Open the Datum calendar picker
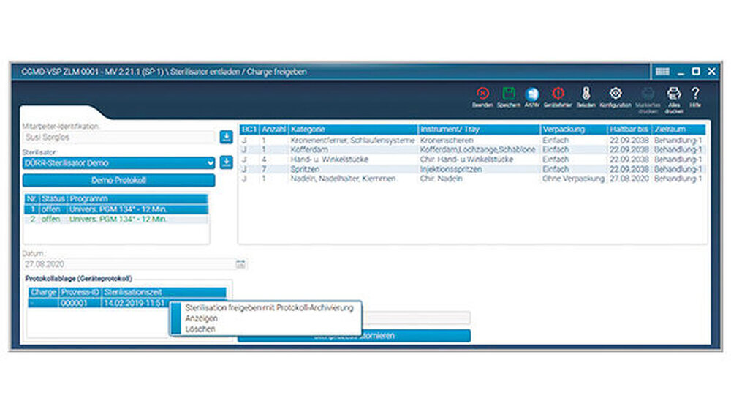 [240, 263]
